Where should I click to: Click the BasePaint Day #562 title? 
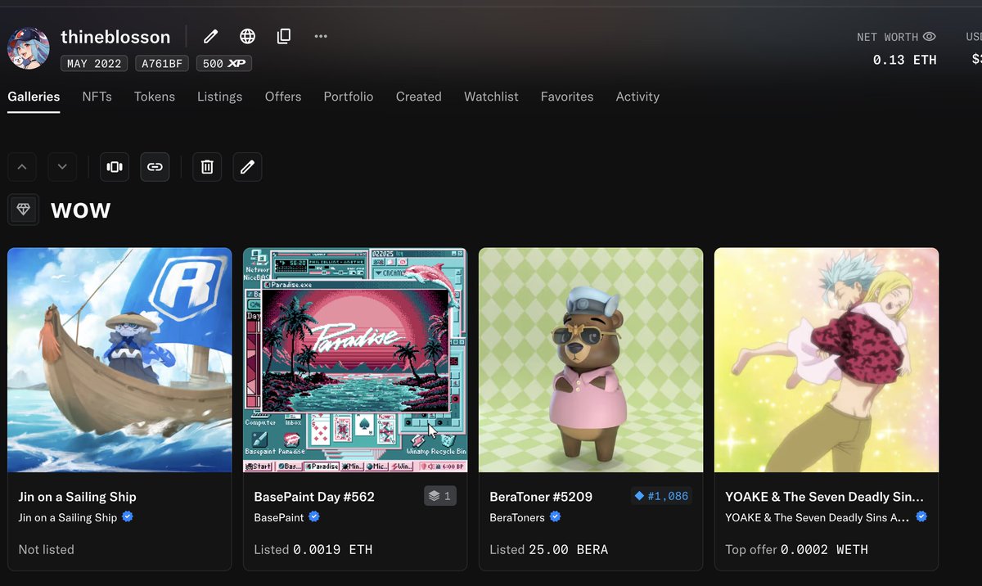coord(314,497)
